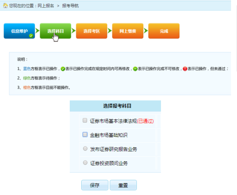237x195 pixels.
Task: Open the 网上缴费 payment step
Action: click(x=128, y=31)
